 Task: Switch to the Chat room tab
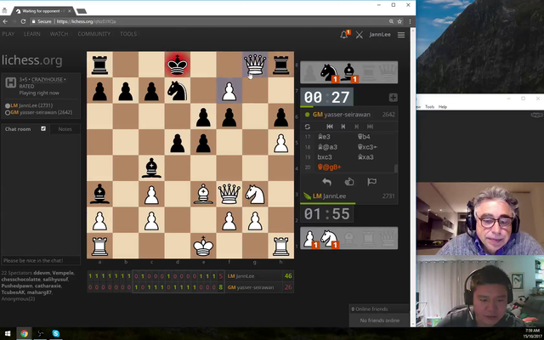(x=18, y=129)
